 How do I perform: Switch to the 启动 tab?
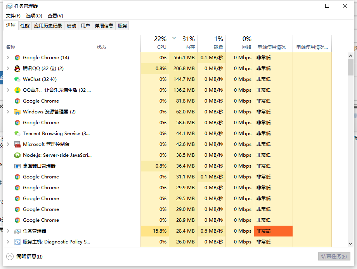[71, 26]
